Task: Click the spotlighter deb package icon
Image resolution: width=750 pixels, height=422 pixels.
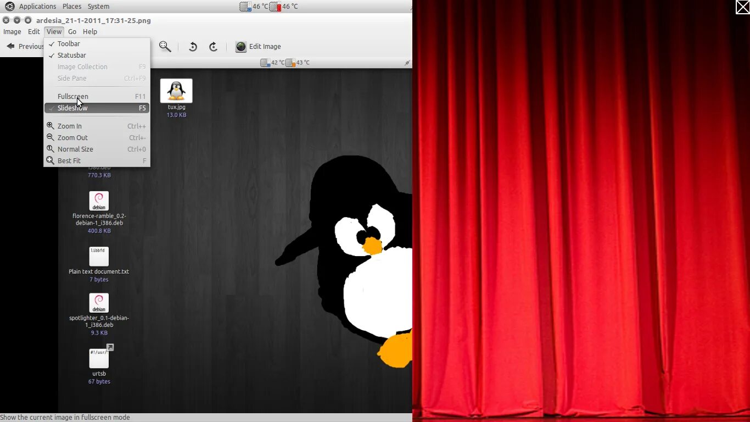Action: click(x=99, y=303)
